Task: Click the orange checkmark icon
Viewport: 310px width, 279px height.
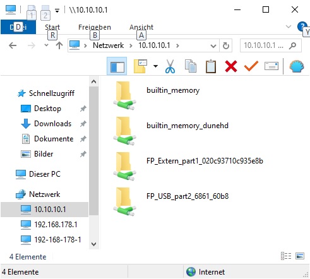Action: coord(251,66)
